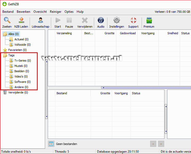Select the Favorieten star icon
Image resolution: width=191 pixels, height=154 pixels.
click(5, 50)
